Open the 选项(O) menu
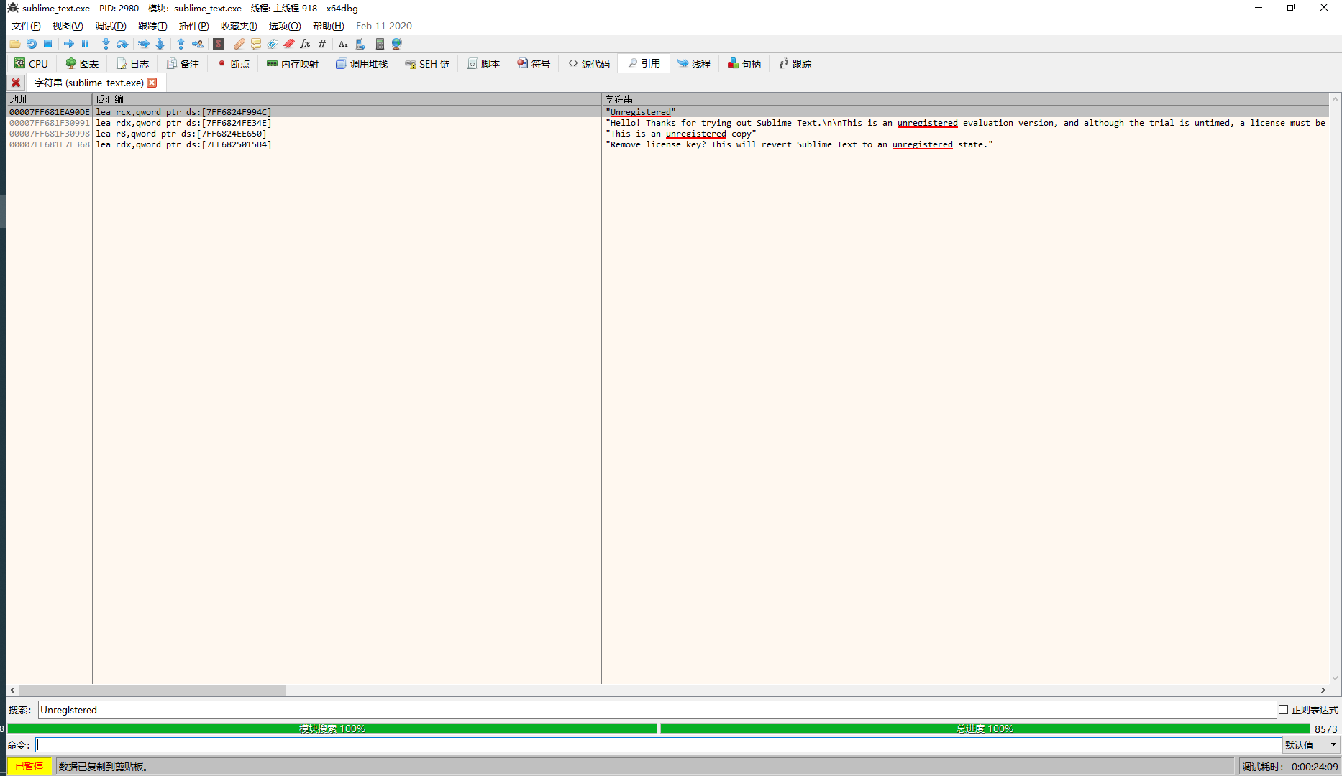Screen dimensions: 1342x776 click(285, 26)
